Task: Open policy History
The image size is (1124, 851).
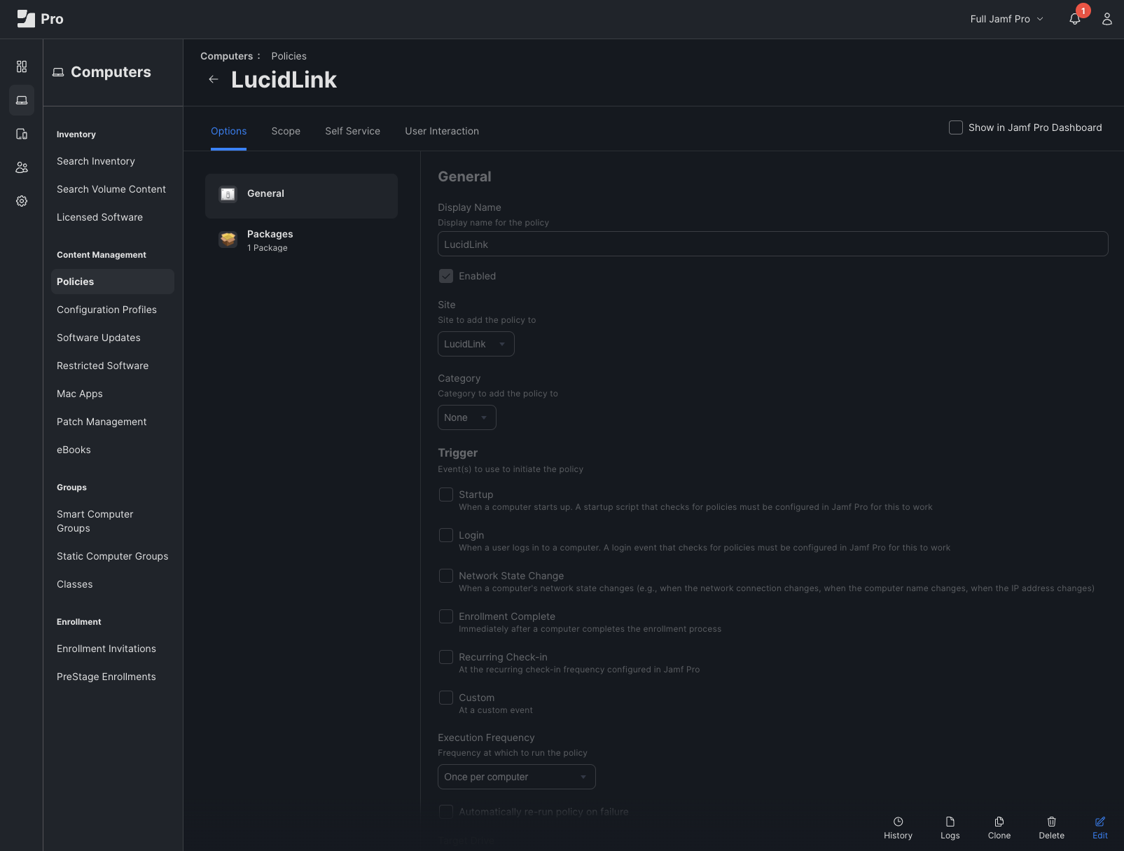Action: [898, 827]
